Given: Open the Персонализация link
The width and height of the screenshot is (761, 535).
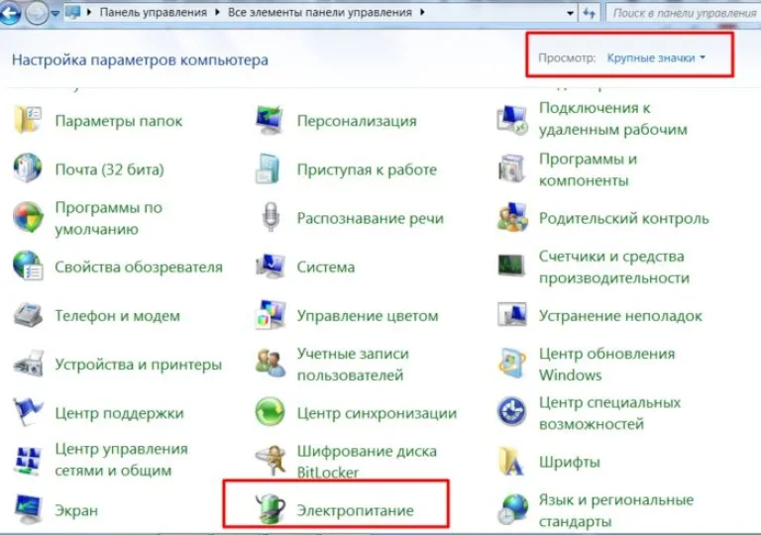Looking at the screenshot, I should pyautogui.click(x=357, y=121).
